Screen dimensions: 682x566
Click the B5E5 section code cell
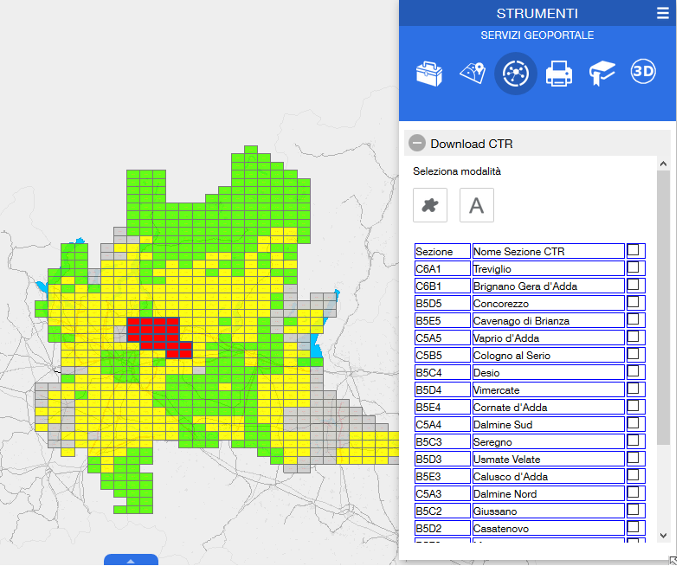click(x=442, y=321)
